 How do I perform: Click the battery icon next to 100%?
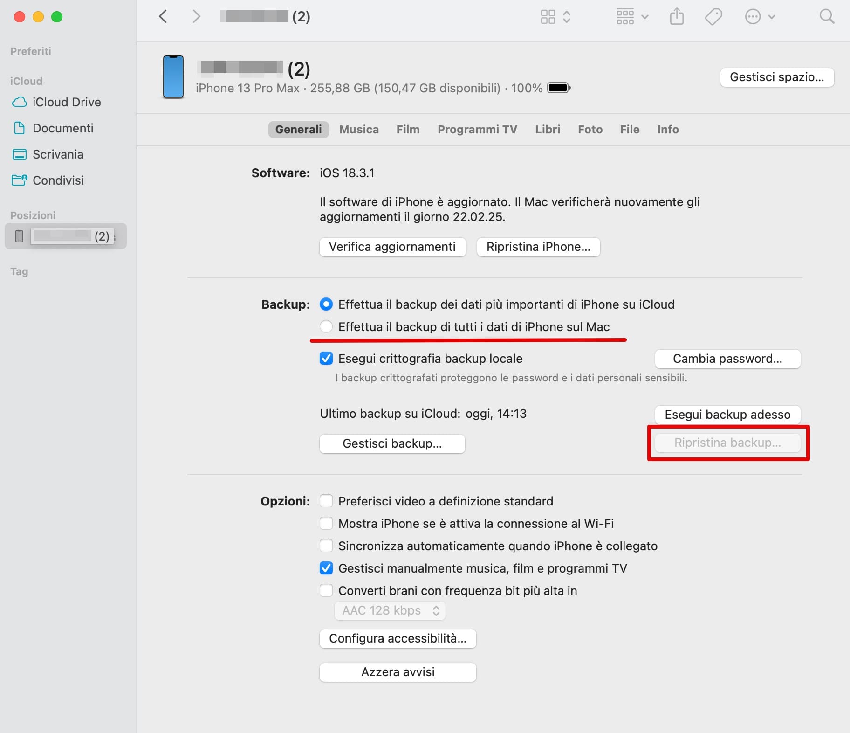click(x=559, y=88)
